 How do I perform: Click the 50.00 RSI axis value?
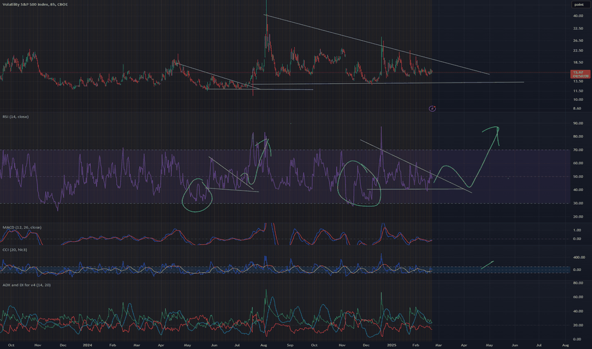(x=578, y=176)
